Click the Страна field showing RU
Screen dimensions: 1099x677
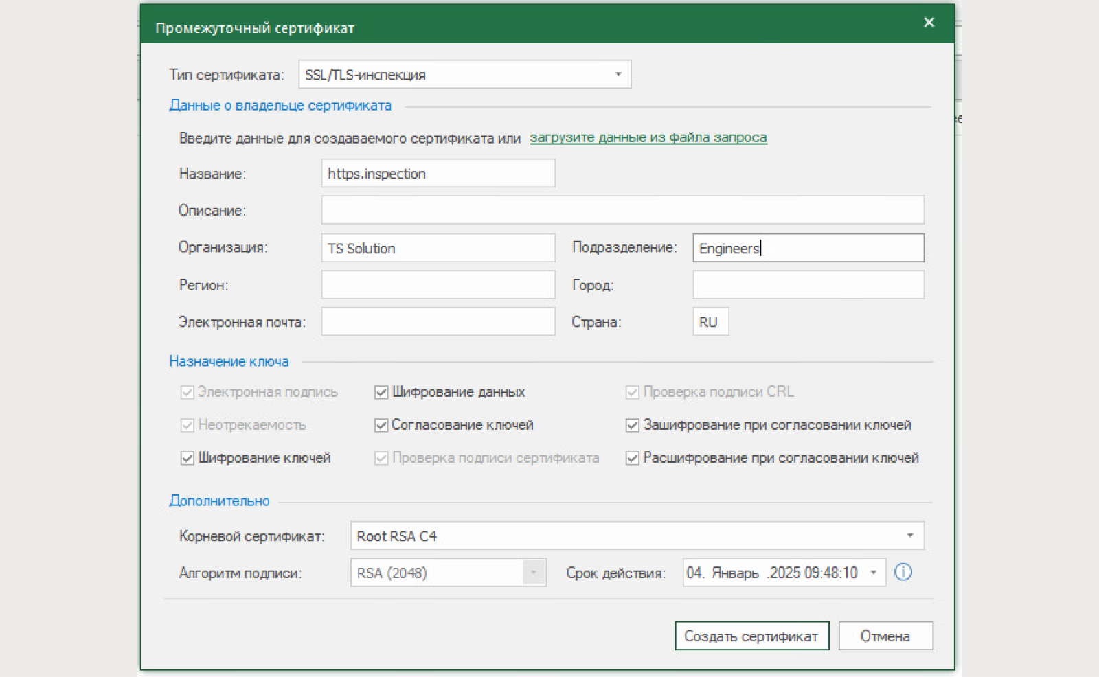(x=711, y=321)
